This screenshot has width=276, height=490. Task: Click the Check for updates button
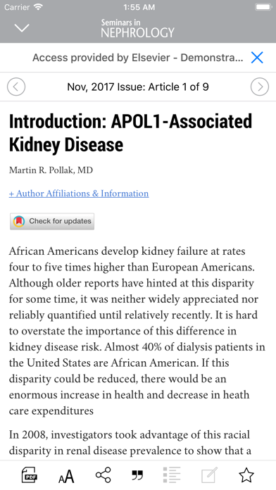(x=52, y=221)
